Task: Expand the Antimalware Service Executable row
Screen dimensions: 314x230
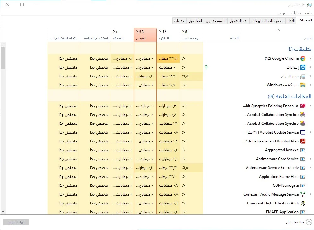Action: [x=311, y=168]
